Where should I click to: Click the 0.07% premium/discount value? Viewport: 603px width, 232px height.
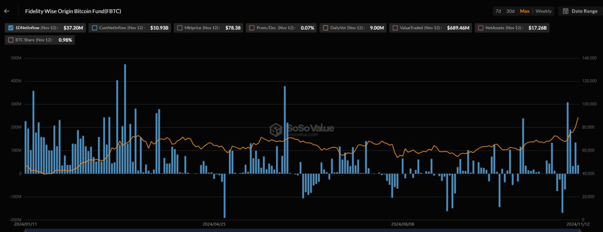click(x=307, y=28)
